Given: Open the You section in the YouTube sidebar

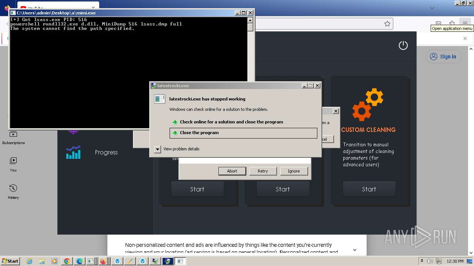Looking at the screenshot, I should coord(13,164).
